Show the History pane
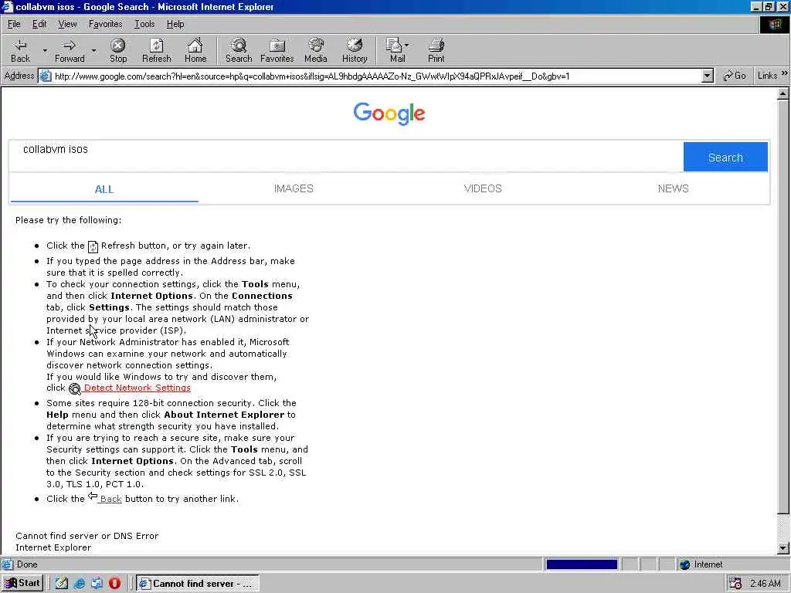 (x=355, y=50)
